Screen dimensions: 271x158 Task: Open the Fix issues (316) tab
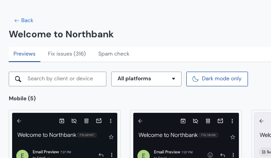(67, 54)
